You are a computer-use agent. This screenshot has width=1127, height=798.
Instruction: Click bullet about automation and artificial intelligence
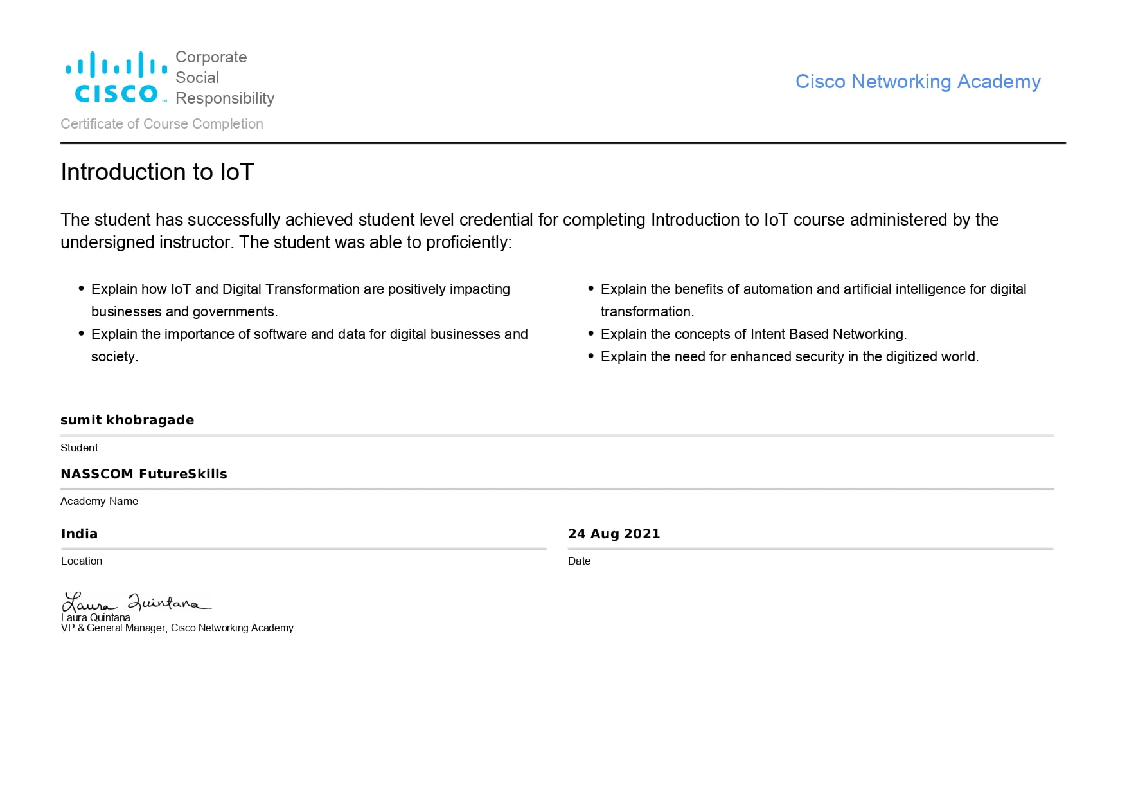pos(813,300)
